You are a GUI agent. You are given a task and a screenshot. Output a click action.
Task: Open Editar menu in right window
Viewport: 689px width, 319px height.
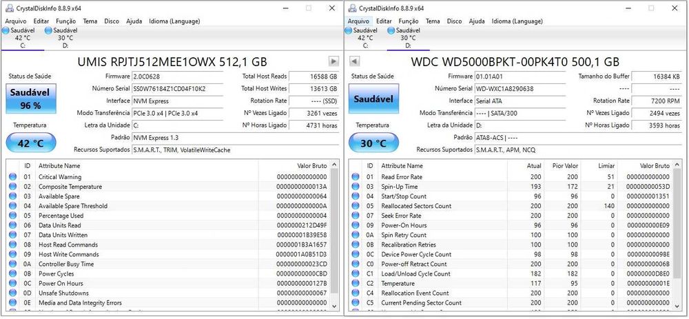click(384, 21)
